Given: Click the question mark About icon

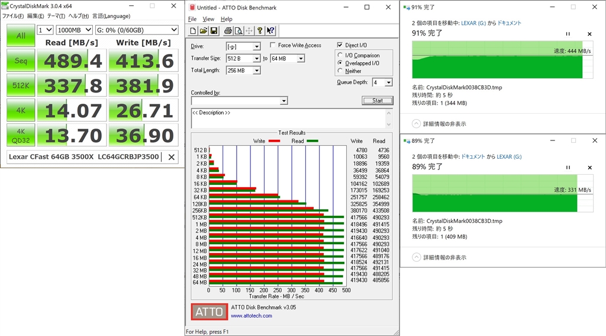Looking at the screenshot, I should click(260, 31).
